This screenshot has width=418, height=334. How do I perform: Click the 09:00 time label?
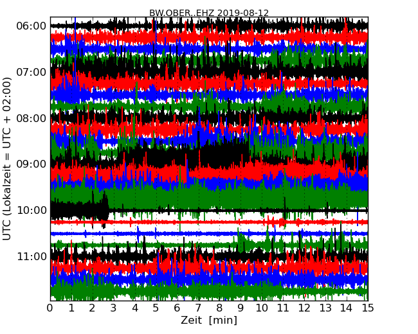(32, 164)
